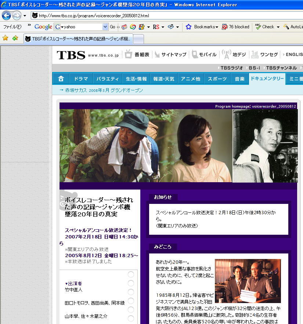
Task: Click the colorful swirl toolbar icon
Action: tap(133, 27)
